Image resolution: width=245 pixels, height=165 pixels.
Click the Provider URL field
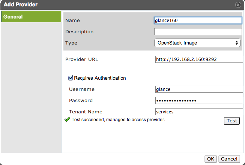pos(199,59)
